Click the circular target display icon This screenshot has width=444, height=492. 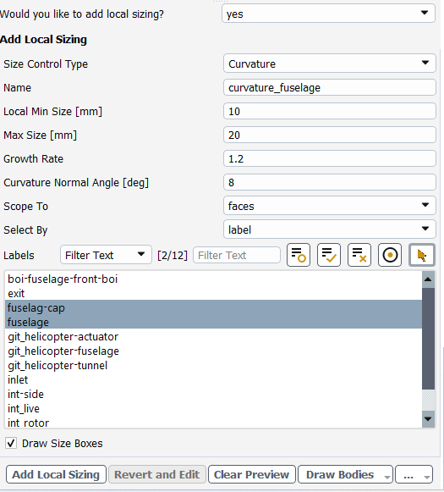tap(390, 255)
